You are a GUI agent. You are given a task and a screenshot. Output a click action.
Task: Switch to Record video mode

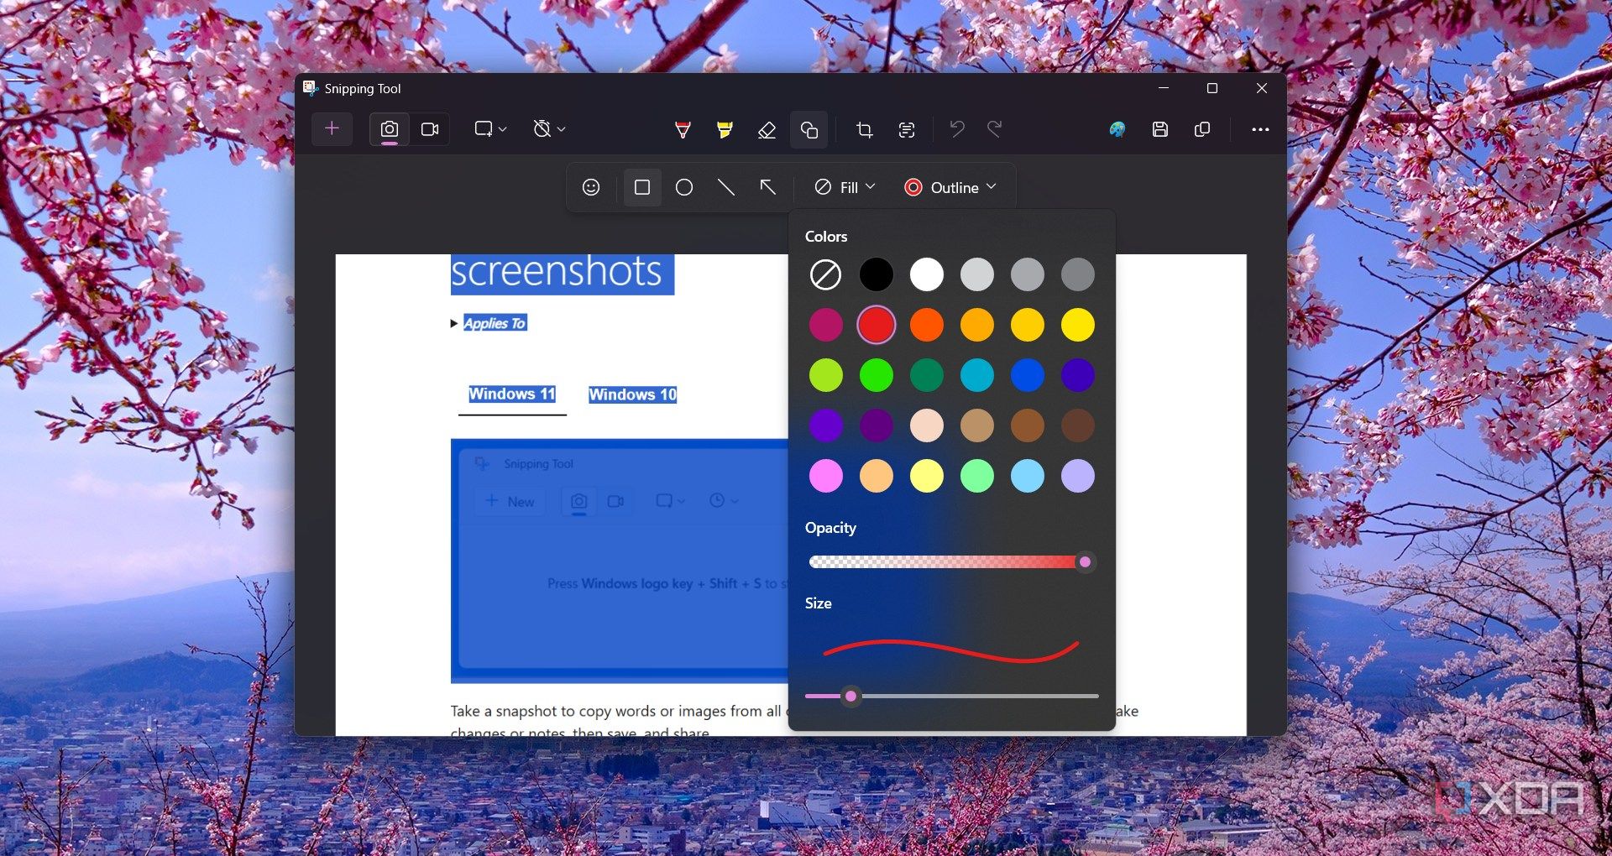430,129
